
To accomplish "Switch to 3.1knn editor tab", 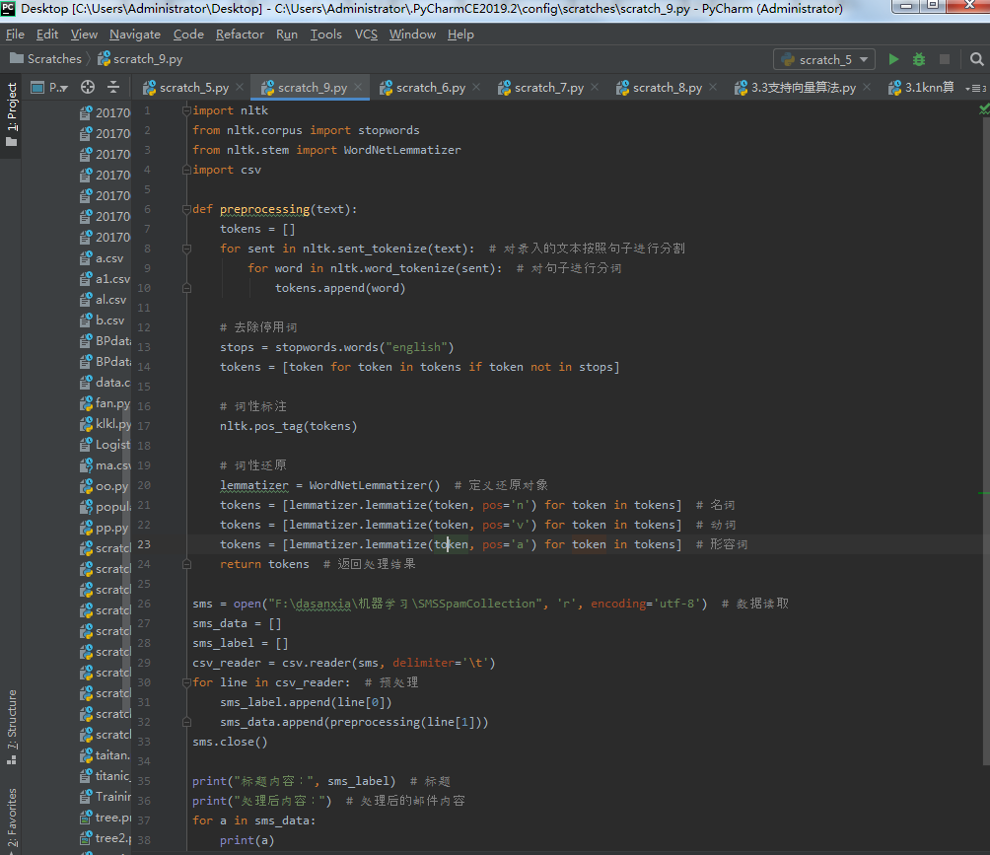I will (922, 88).
